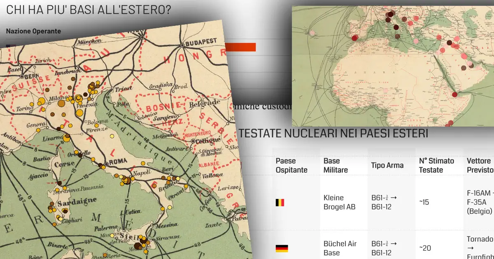Select the Büchel Air Base table cell
The image size is (494, 259).
coord(340,248)
